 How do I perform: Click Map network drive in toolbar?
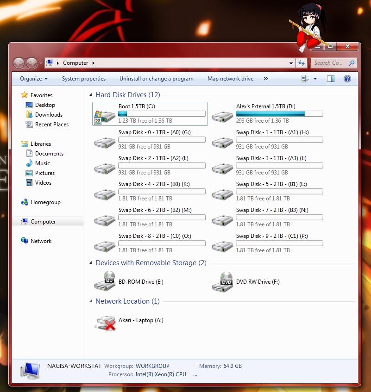pyautogui.click(x=230, y=79)
